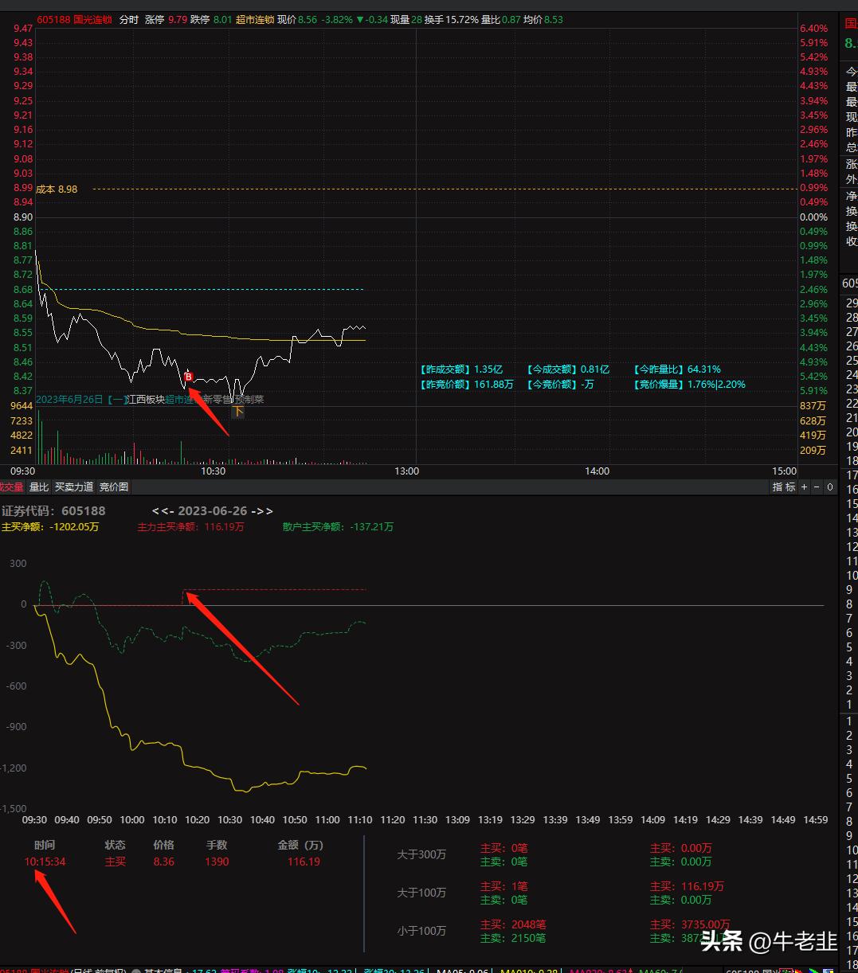Click the 预制菜 concept label on chart
Image resolution: width=858 pixels, height=973 pixels.
coord(249,400)
